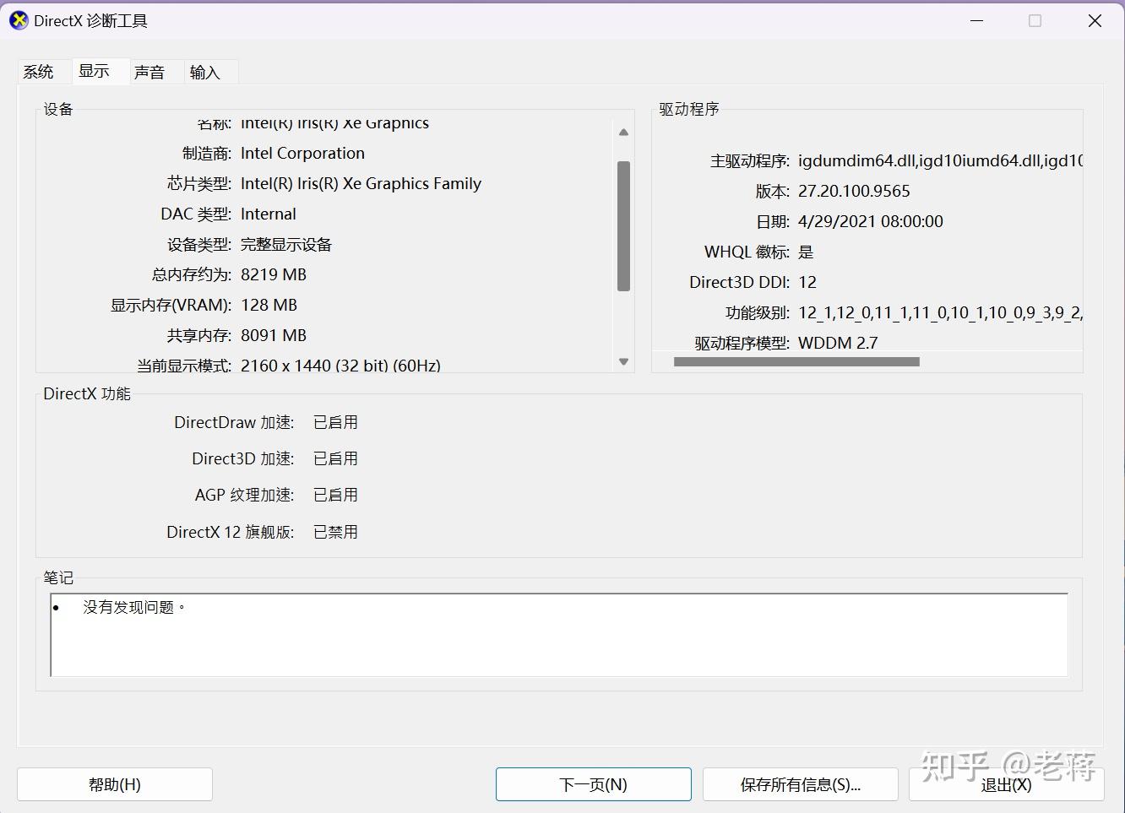Click the feature levels value 12_1,12_0
1125x813 pixels.
click(940, 312)
